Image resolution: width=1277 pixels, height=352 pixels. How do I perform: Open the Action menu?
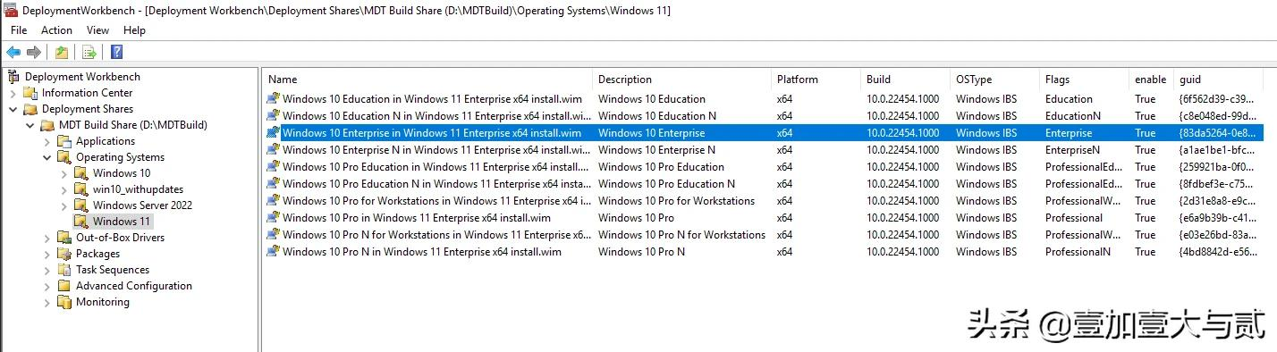(57, 30)
